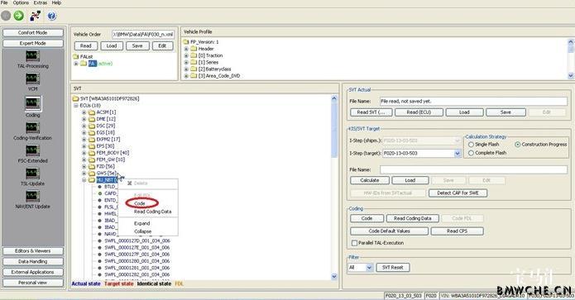575x300 pixels.
Task: Collapse the ECUs (18) tree node
Action: tap(76, 106)
